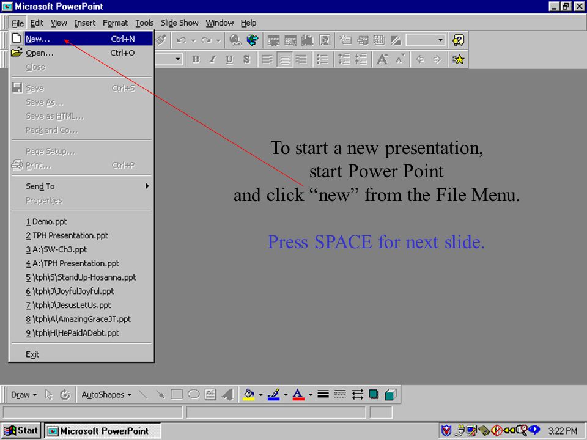Click the Office Assistant help icon
This screenshot has width=587, height=440.
click(458, 40)
